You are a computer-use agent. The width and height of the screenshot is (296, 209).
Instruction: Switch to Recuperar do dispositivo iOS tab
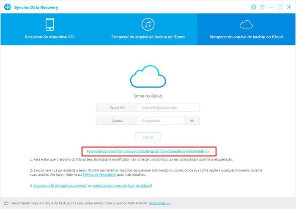click(50, 29)
